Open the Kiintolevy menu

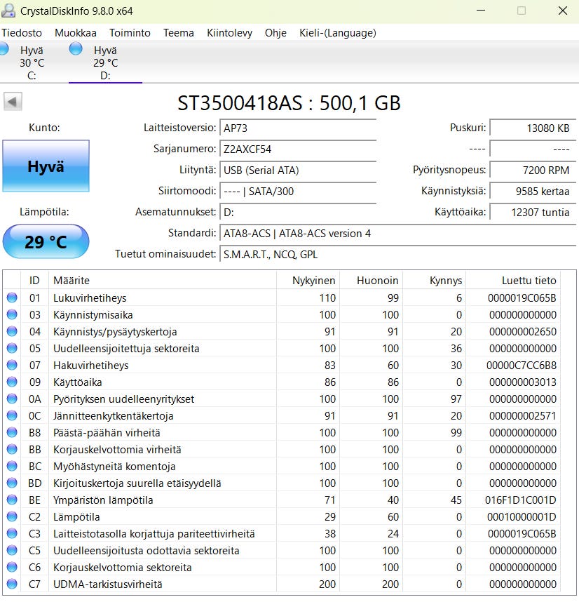point(229,33)
